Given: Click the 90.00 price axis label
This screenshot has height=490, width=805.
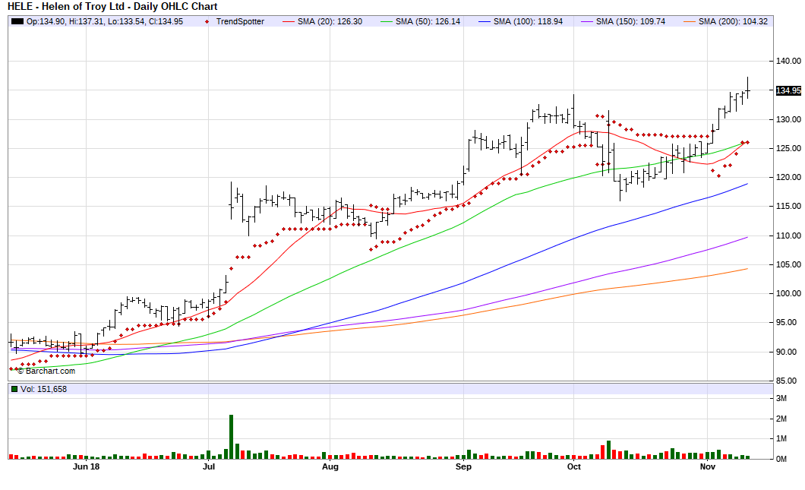Looking at the screenshot, I should pyautogui.click(x=788, y=351).
